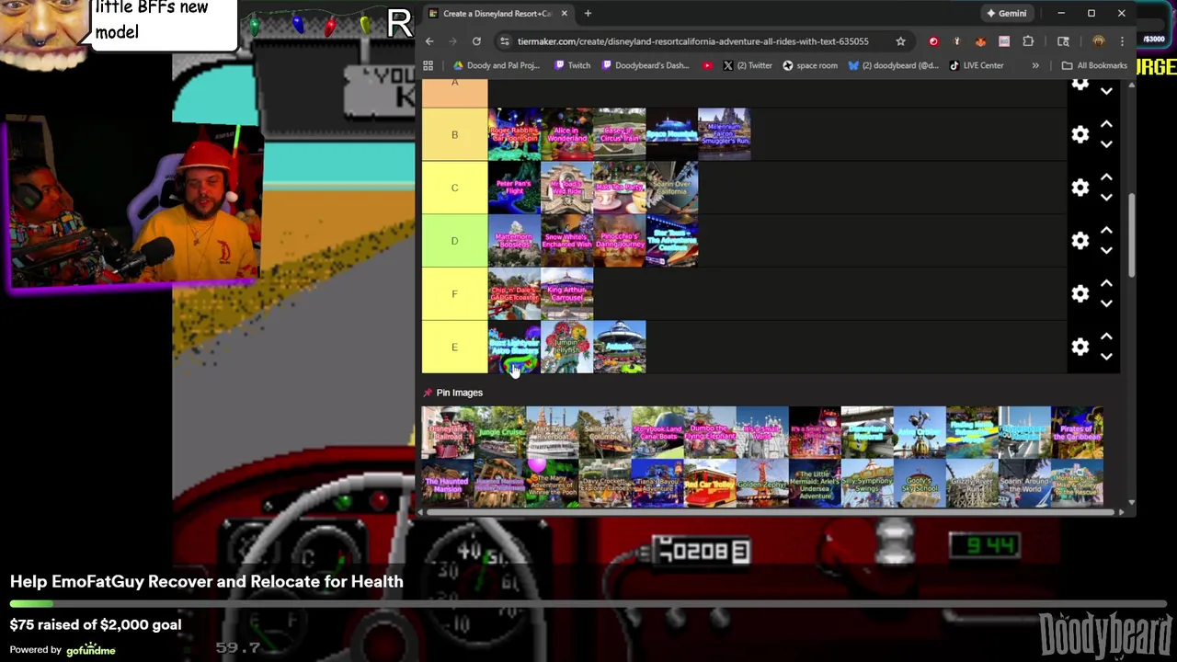Select Jungle Cruise image from pool
This screenshot has width=1177, height=662.
tap(499, 432)
